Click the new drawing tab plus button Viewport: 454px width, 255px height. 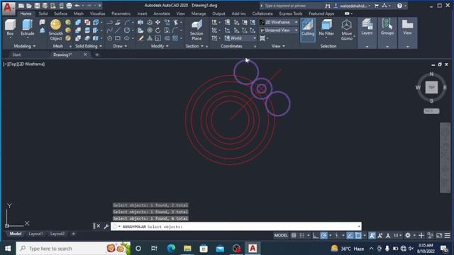tap(96, 55)
